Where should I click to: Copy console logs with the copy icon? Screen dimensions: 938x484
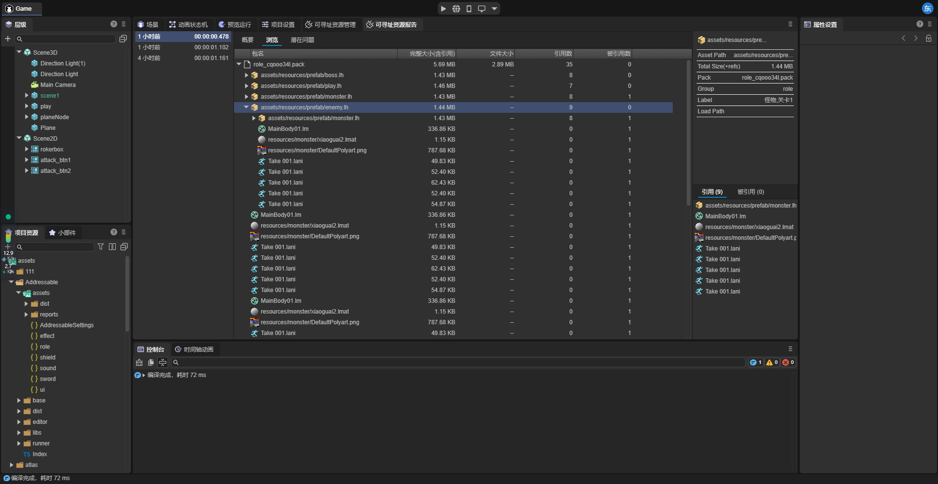(151, 362)
